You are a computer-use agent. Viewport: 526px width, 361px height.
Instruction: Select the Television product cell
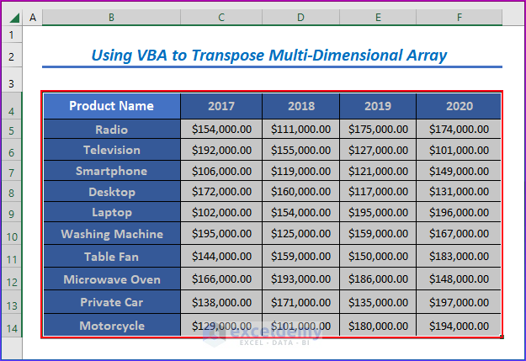112,150
